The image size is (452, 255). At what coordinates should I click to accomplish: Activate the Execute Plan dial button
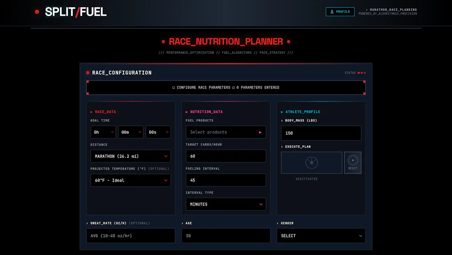coord(312,163)
